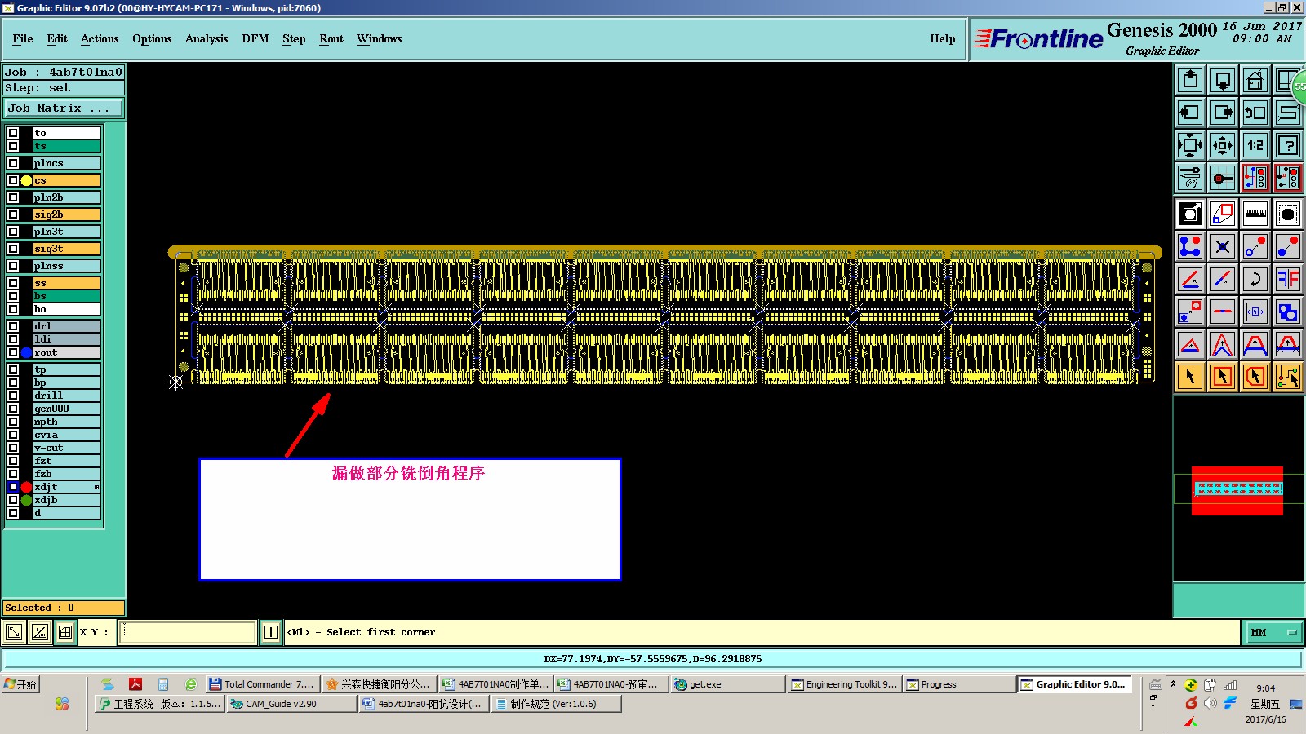Toggle the checkbox for layer 'plncs'
The width and height of the screenshot is (1306, 734).
pos(13,163)
